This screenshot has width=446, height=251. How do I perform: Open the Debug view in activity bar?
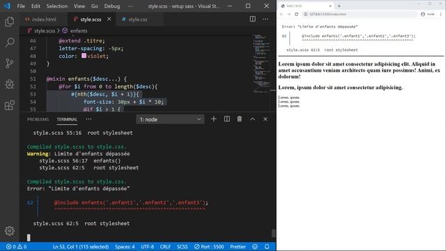coord(9,84)
